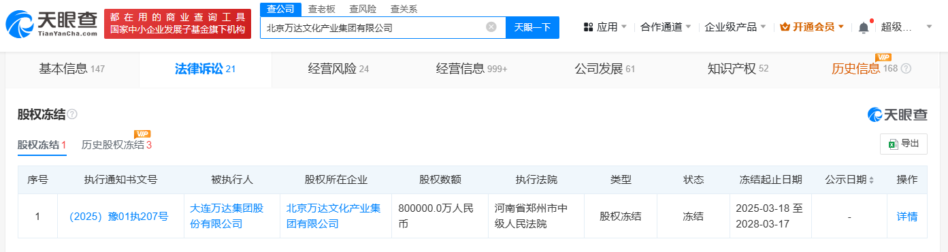Click the 应用 grid icon
The width and height of the screenshot is (948, 252).
tap(588, 27)
